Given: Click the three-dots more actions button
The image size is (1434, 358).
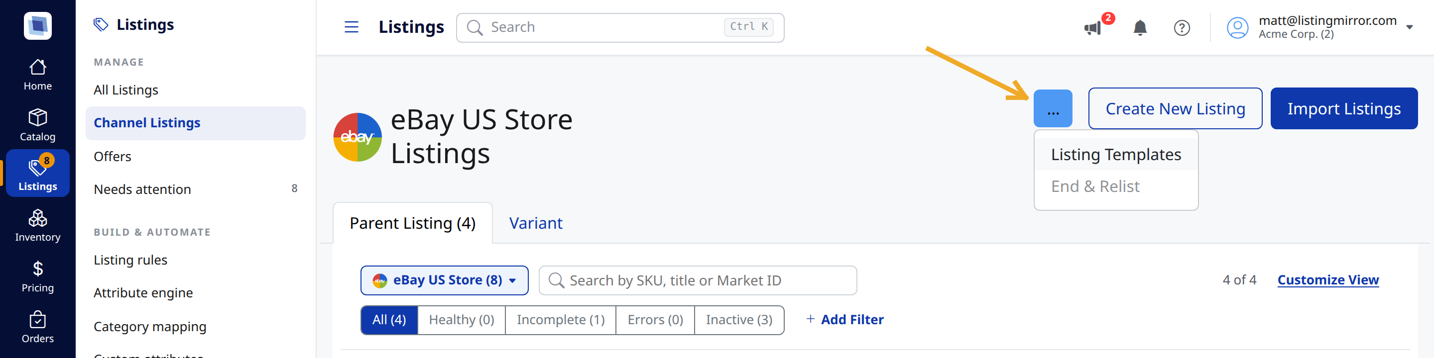Looking at the screenshot, I should [1052, 108].
